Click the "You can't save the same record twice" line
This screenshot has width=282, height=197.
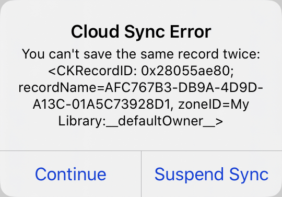(141, 54)
